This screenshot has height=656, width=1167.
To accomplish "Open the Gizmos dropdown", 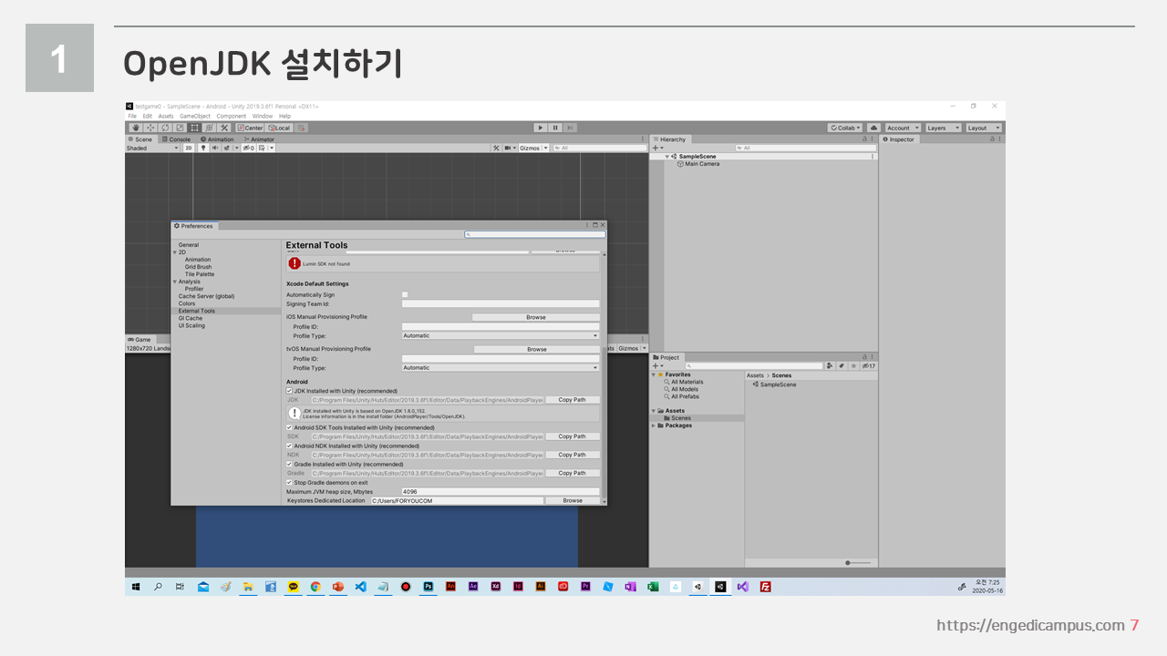I will click(534, 148).
